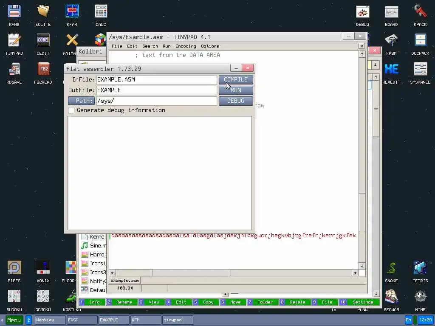
Task: Click the 5 Copy key in file manager
Action: pos(205,302)
